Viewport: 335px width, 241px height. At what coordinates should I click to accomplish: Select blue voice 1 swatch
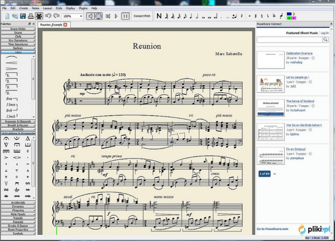(x=289, y=14)
